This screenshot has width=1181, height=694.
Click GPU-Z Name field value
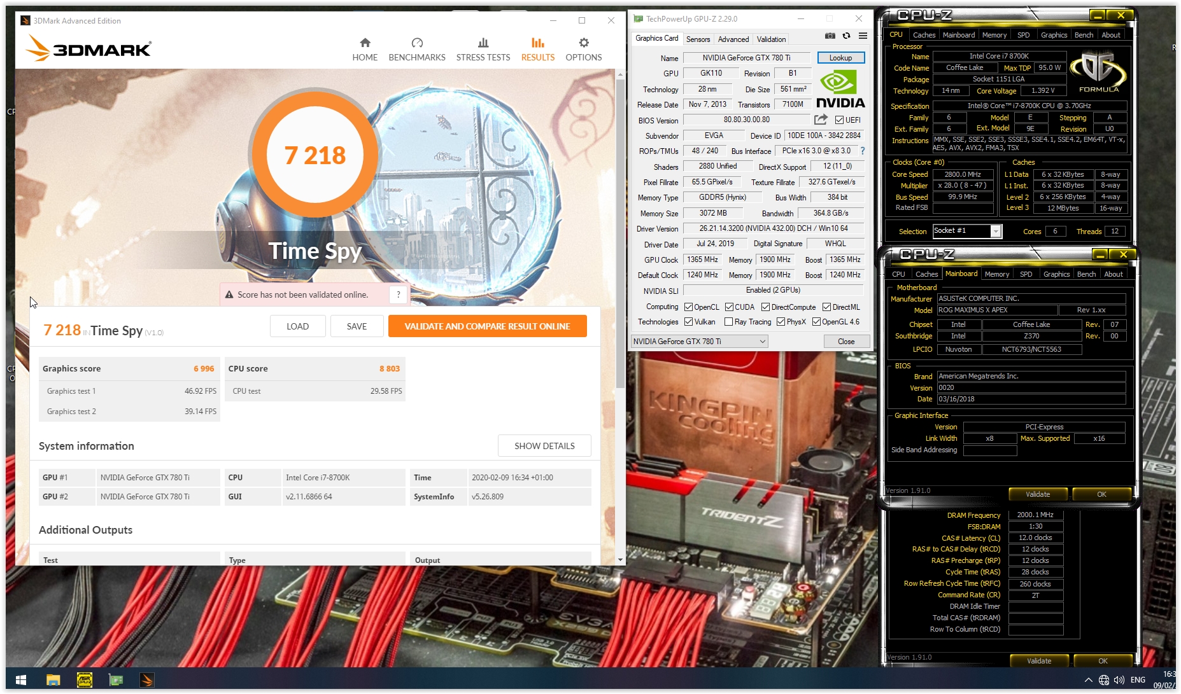746,58
